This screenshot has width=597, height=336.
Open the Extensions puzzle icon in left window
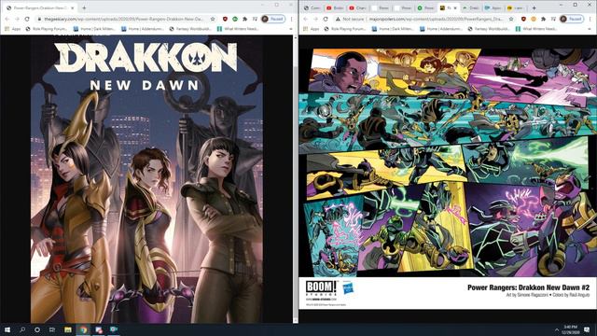click(244, 19)
